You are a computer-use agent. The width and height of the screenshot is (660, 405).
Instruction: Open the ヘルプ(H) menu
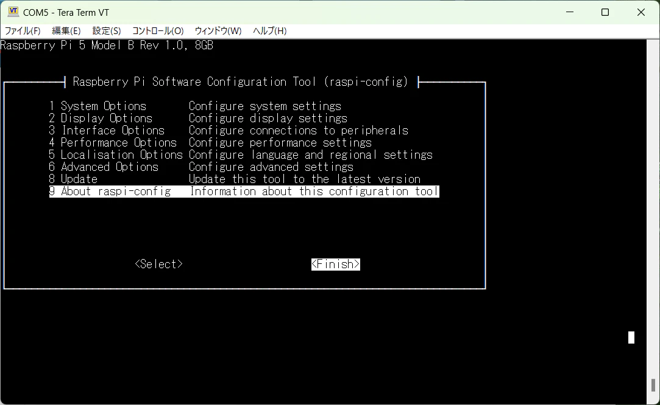coord(270,30)
